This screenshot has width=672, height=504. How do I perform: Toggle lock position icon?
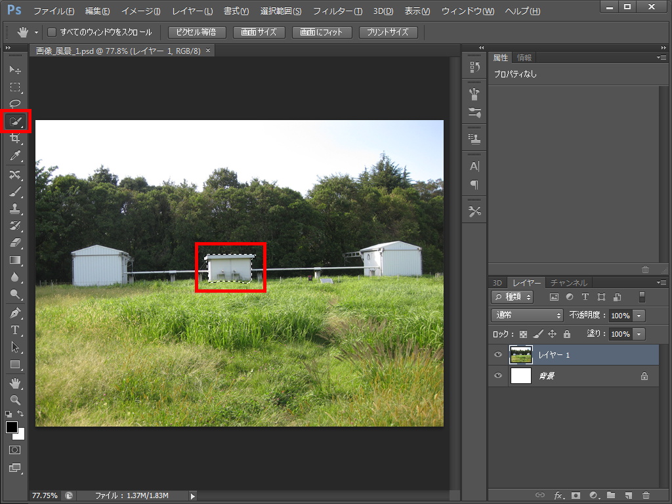(x=553, y=334)
